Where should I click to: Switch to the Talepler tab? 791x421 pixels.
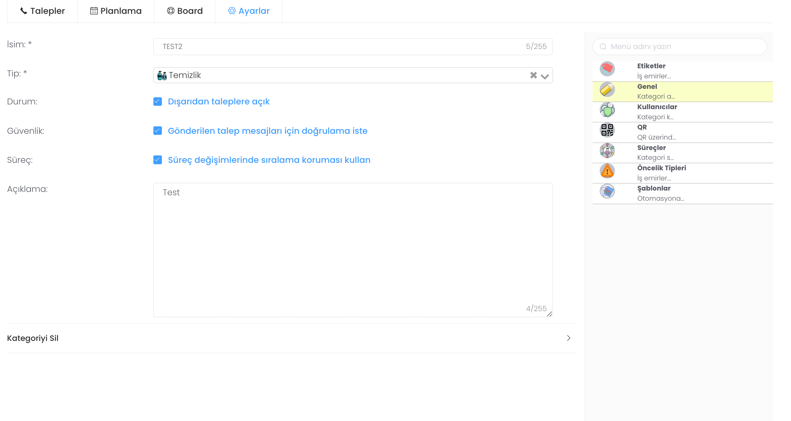point(42,11)
